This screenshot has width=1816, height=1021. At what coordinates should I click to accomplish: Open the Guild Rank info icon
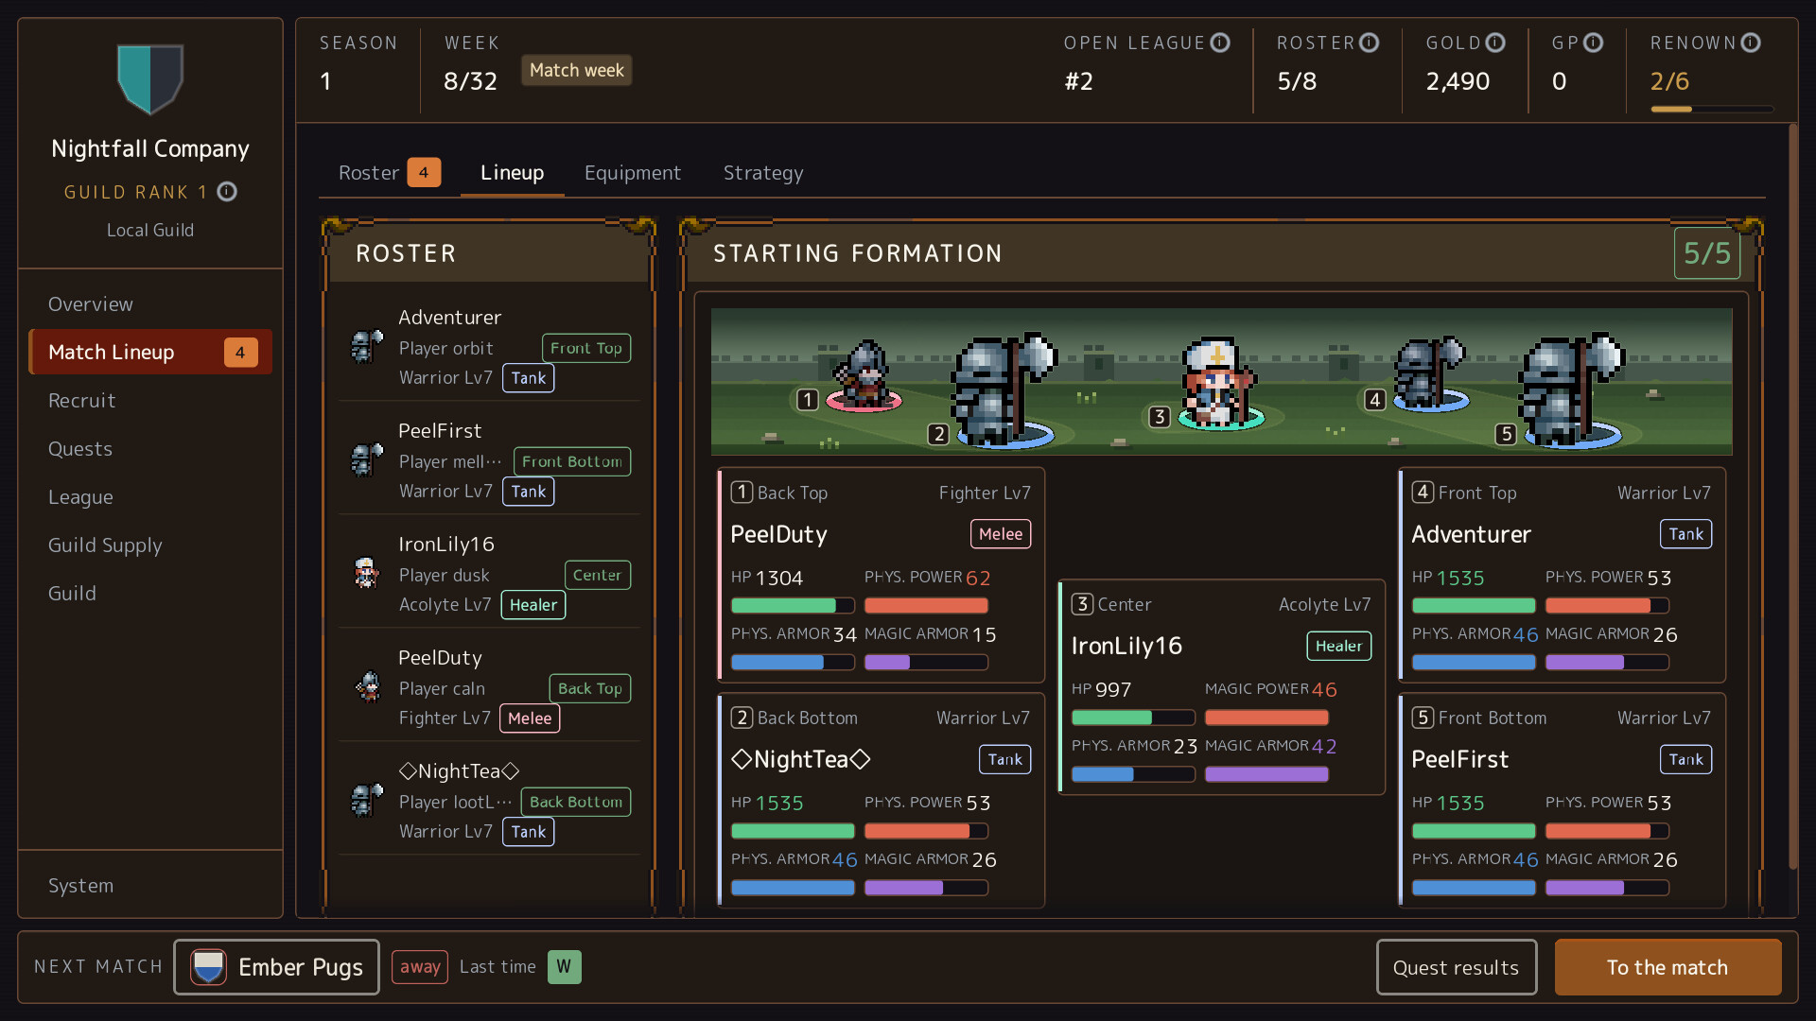click(x=227, y=192)
